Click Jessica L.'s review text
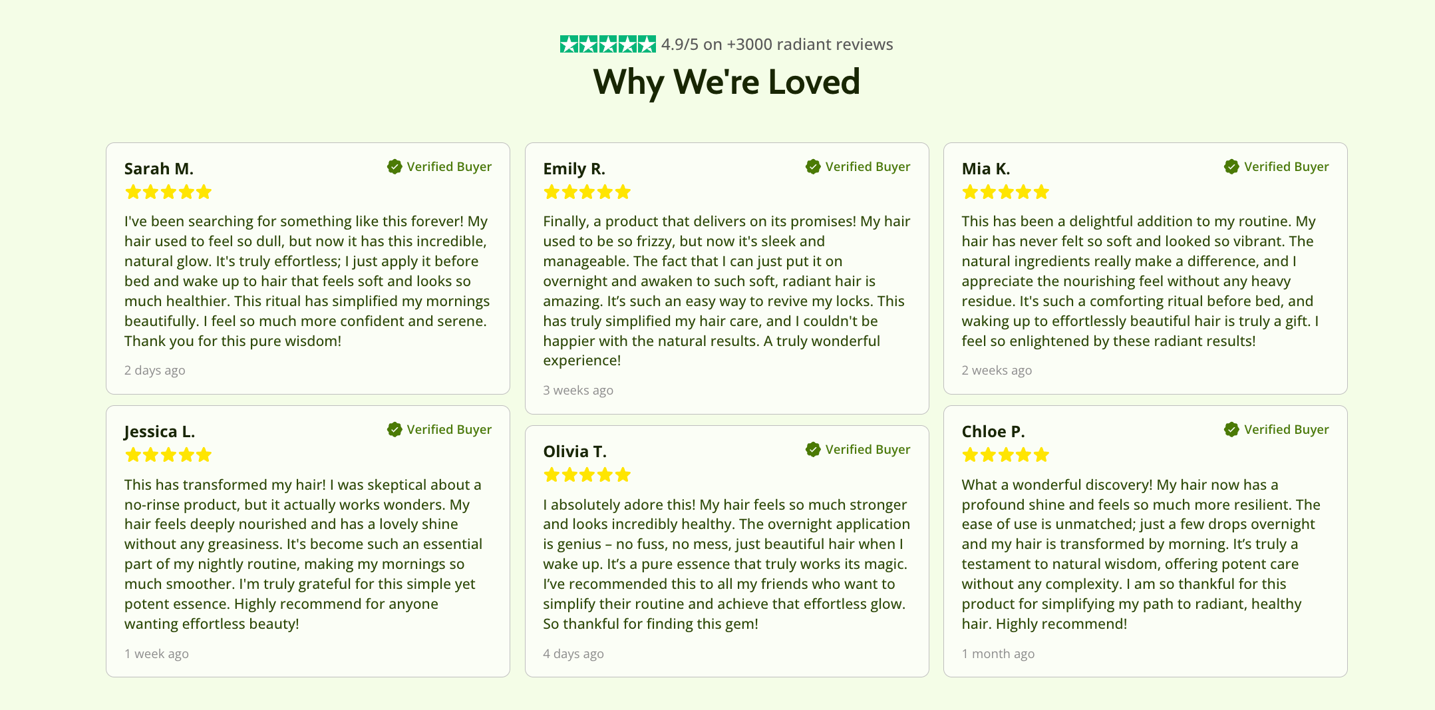Image resolution: width=1435 pixels, height=710 pixels. click(x=303, y=554)
